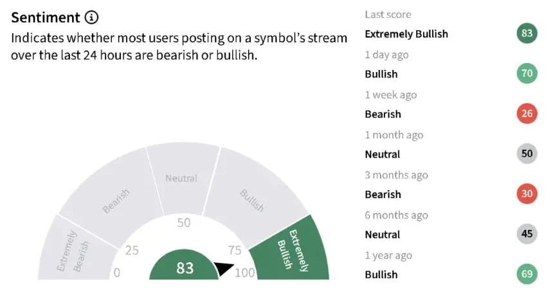Screen dimensions: 553x302
Task: Click the Bullish label under 1 year ago
Action: (x=381, y=274)
